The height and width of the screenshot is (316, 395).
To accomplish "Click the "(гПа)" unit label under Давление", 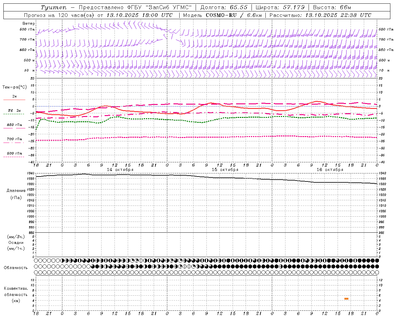I will pyautogui.click(x=16, y=198).
